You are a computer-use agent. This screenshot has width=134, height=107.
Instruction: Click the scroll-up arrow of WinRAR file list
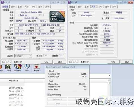(109, 80)
